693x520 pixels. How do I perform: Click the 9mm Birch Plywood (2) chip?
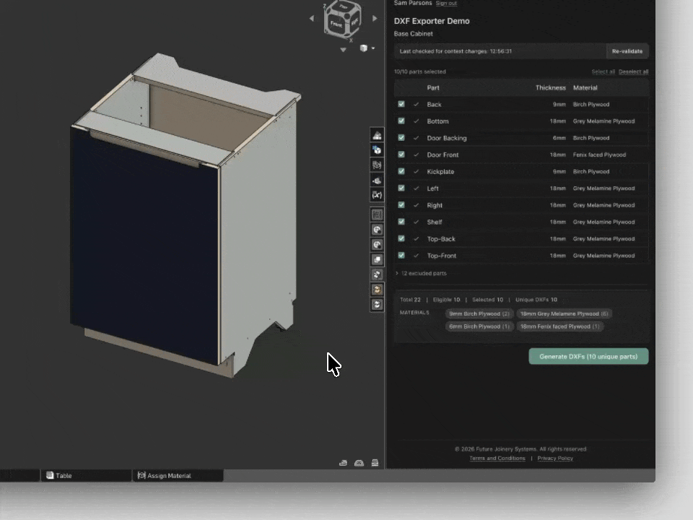(x=479, y=313)
